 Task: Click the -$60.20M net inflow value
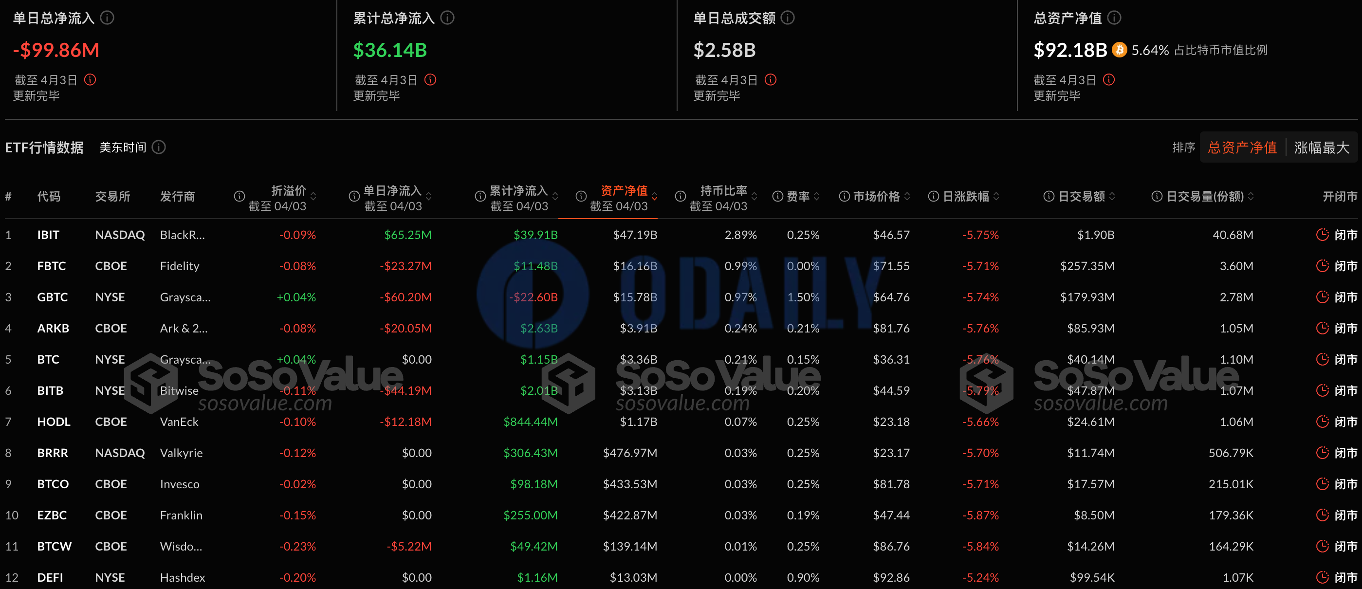[405, 297]
